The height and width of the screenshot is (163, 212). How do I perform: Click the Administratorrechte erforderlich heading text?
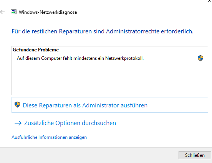[103, 31]
